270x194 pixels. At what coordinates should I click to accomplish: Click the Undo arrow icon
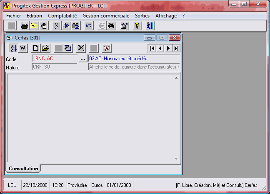[88, 26]
